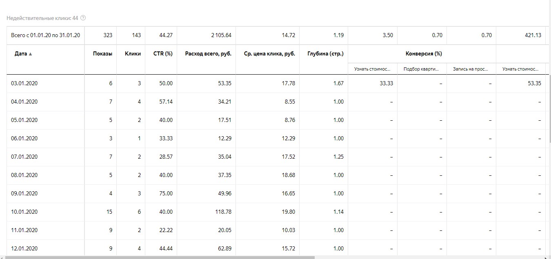
Task: Click the help icon beside Недействительные клики
Action: (x=83, y=18)
